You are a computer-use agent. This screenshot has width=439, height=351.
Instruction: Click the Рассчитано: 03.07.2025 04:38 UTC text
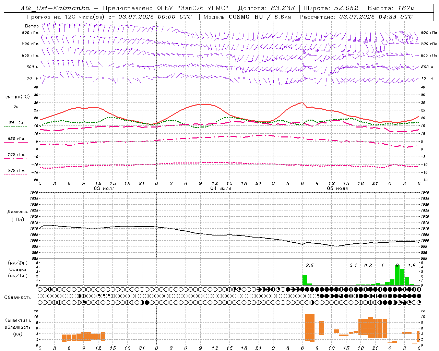[356, 17]
